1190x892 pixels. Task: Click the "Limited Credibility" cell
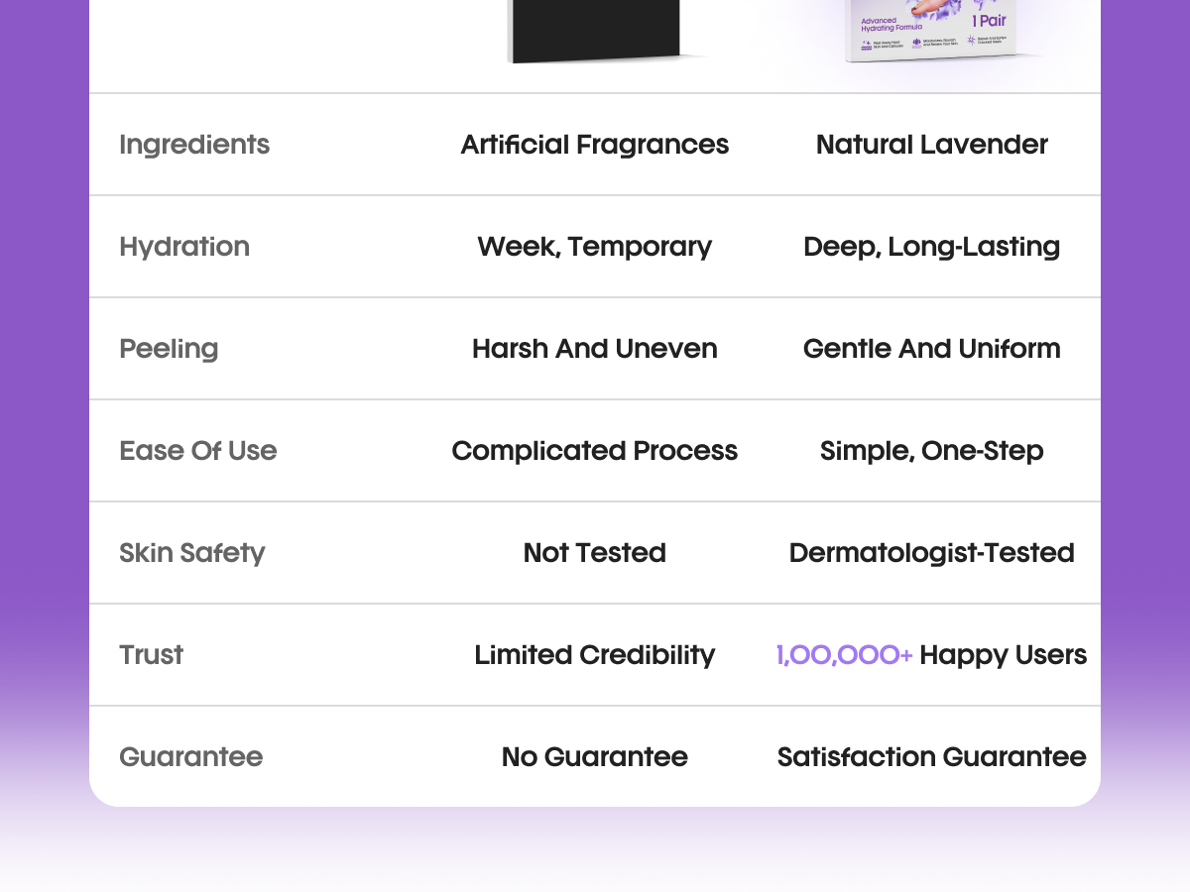pyautogui.click(x=595, y=655)
